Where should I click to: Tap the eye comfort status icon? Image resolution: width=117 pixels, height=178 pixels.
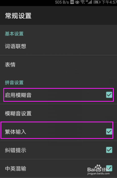coord(77,2)
